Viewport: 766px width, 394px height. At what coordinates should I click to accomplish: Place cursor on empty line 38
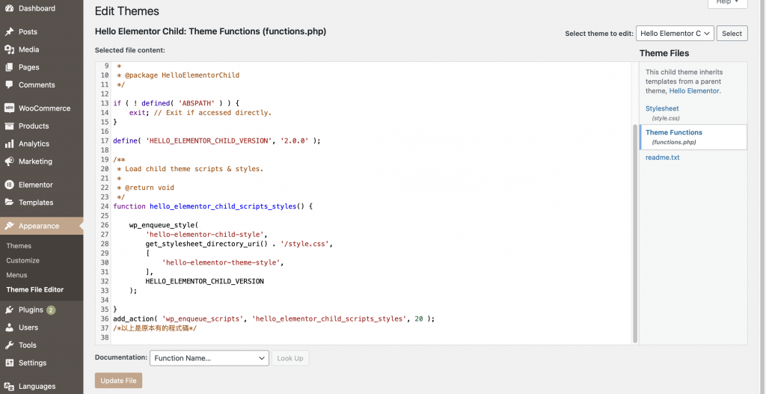[371, 337]
